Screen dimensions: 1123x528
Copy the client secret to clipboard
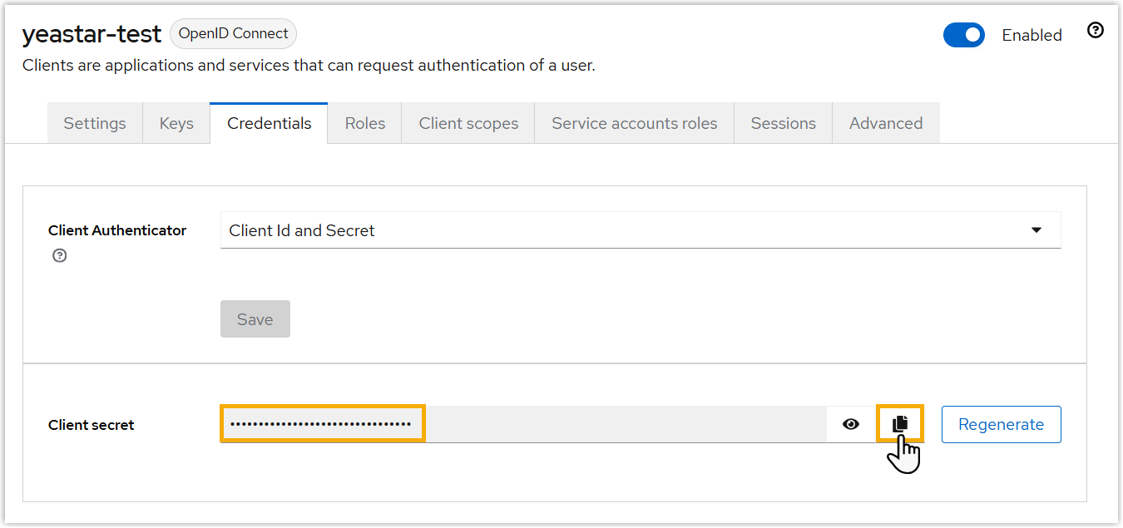click(x=900, y=424)
